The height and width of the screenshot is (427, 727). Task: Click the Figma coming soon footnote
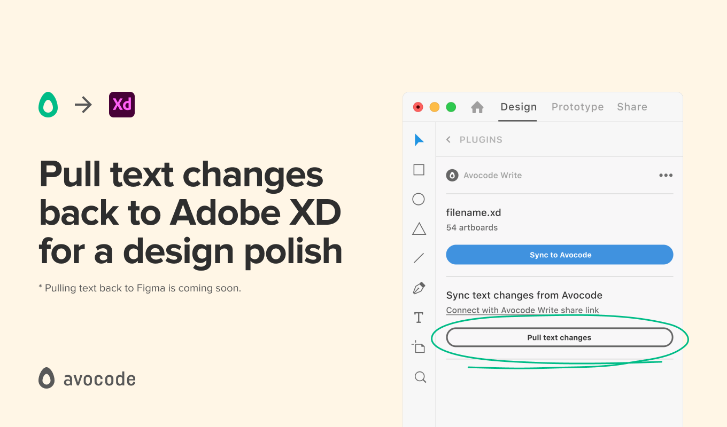140,288
